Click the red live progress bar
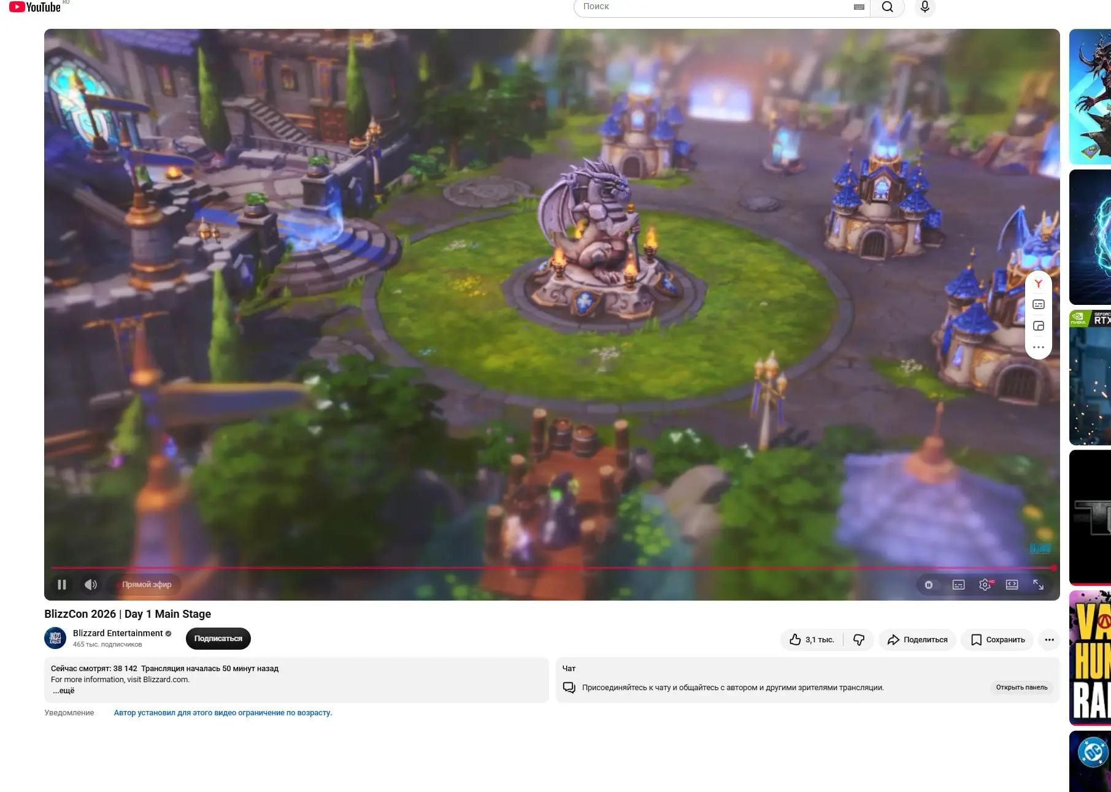The height and width of the screenshot is (792, 1111). point(552,568)
